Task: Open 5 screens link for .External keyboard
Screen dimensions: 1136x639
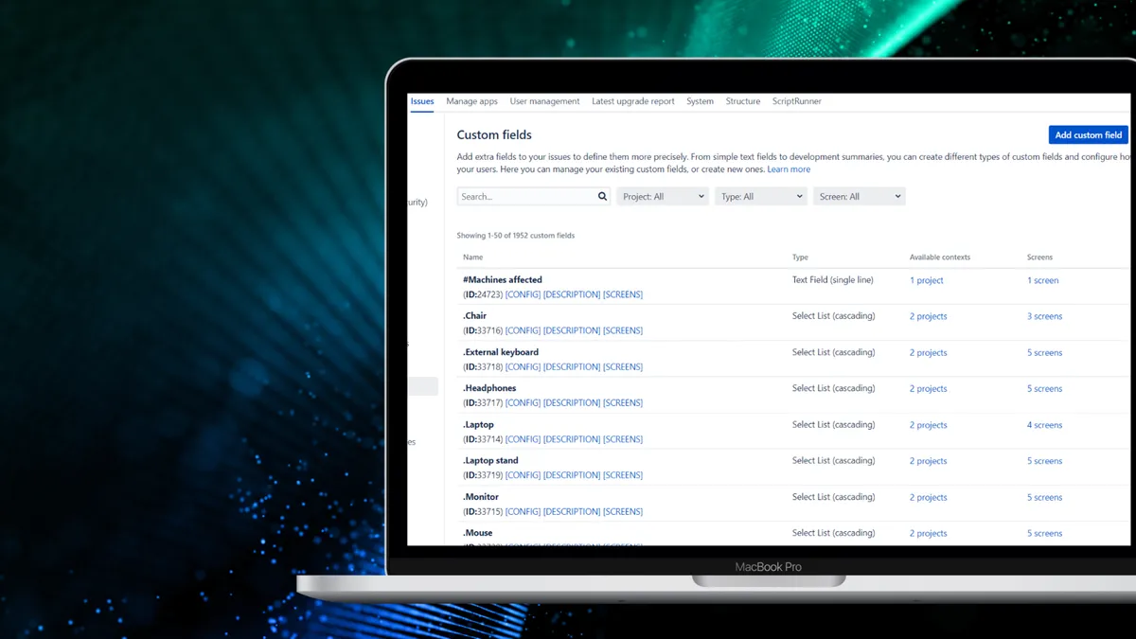Action: click(1045, 352)
